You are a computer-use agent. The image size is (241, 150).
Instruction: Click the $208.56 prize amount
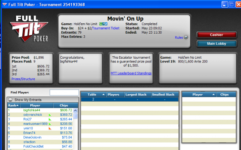(x=66, y=124)
